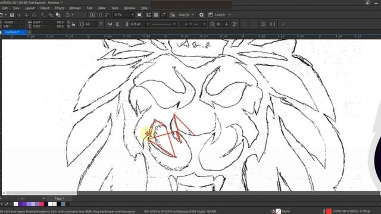381x214 pixels.
Task: Toggle the Show guidelines icon
Action: [164, 15]
